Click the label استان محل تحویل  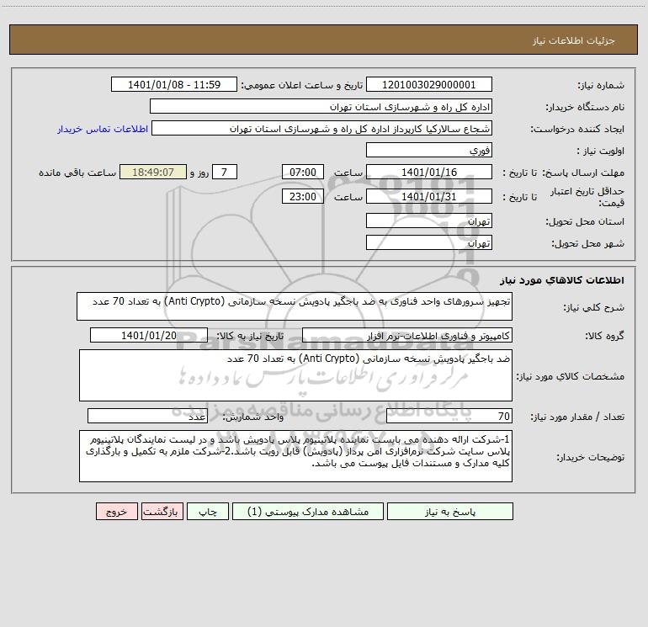[x=585, y=222]
